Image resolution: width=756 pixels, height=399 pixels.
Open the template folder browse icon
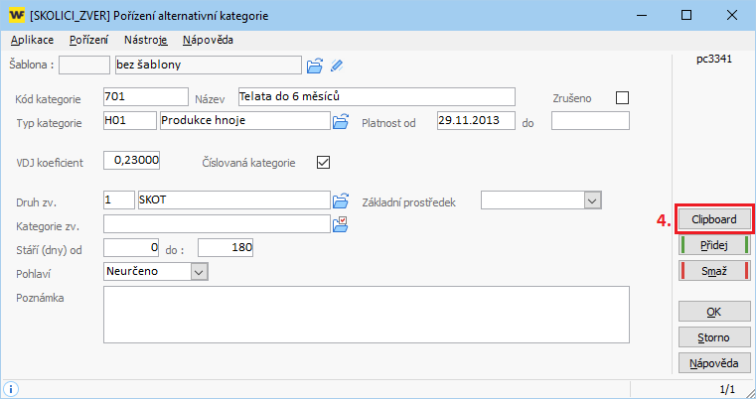[314, 66]
